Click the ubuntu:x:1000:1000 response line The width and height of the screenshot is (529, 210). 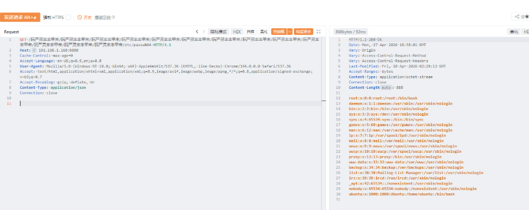pos(402,194)
